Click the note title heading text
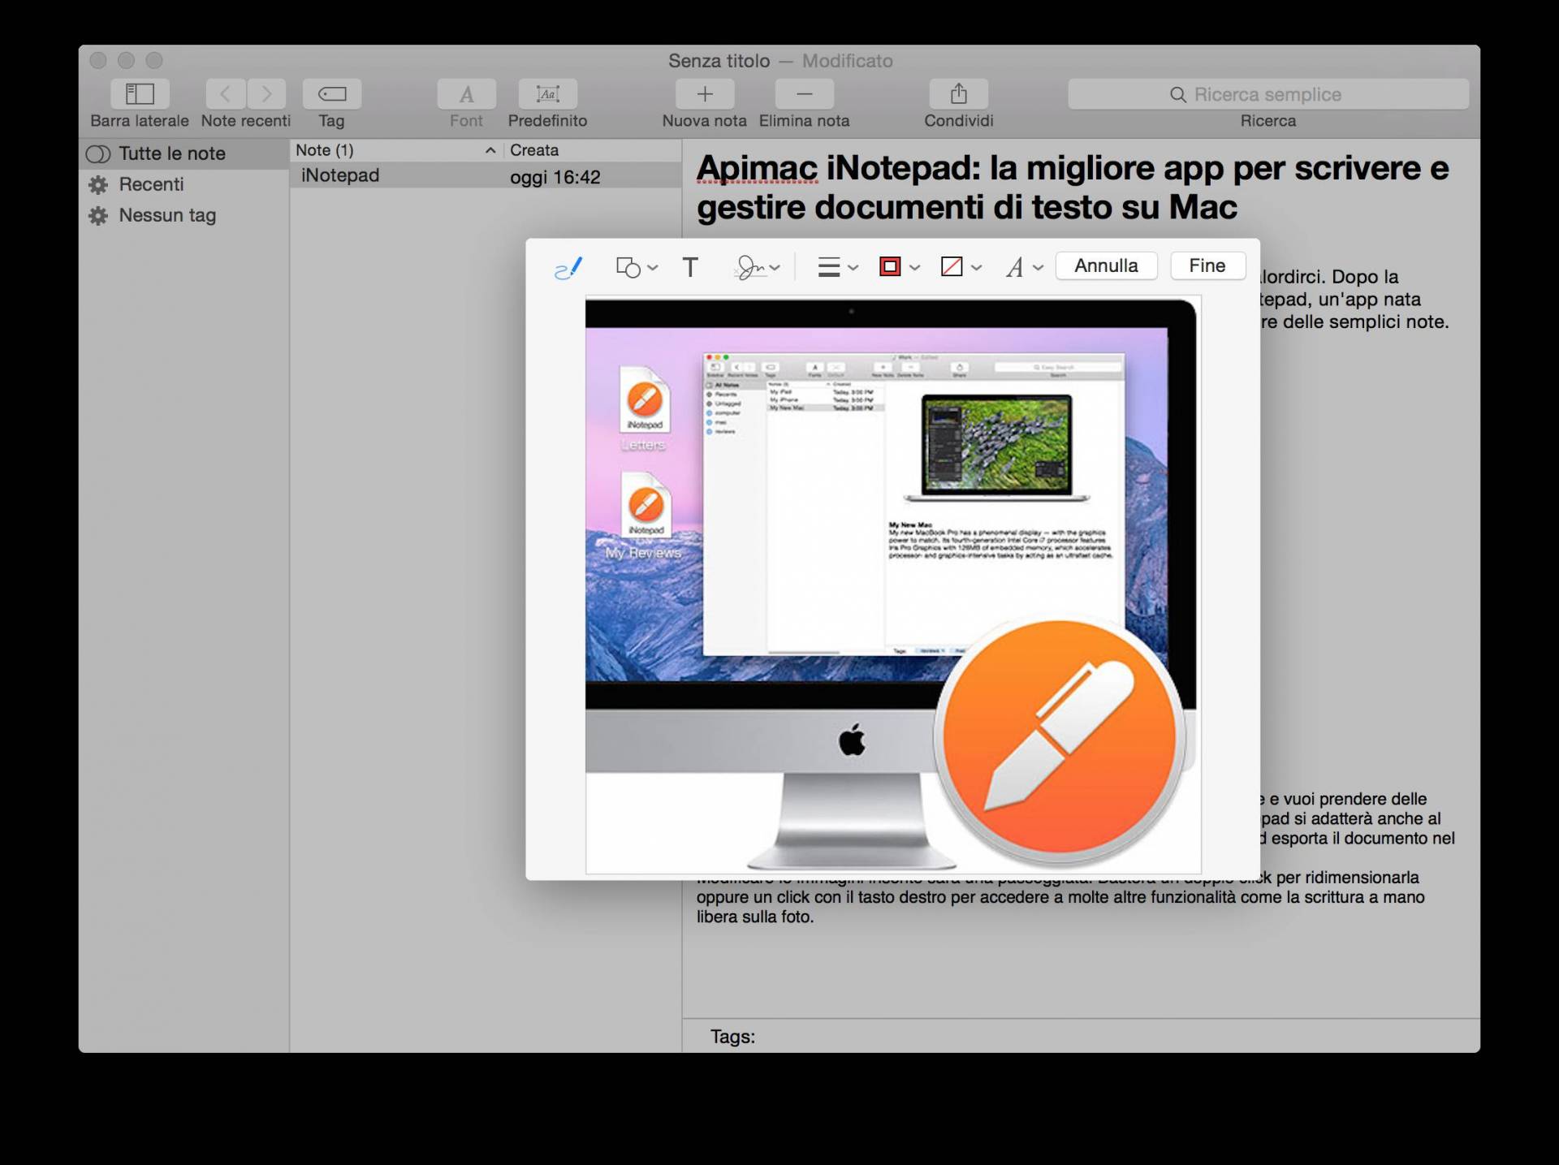This screenshot has height=1165, width=1559. 1073,188
